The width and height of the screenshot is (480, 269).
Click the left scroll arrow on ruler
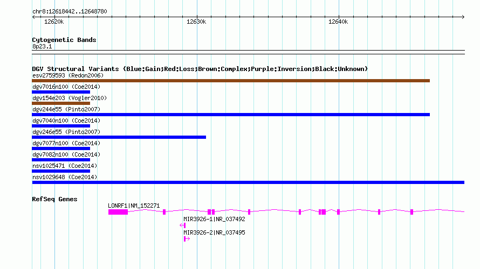[33, 17]
